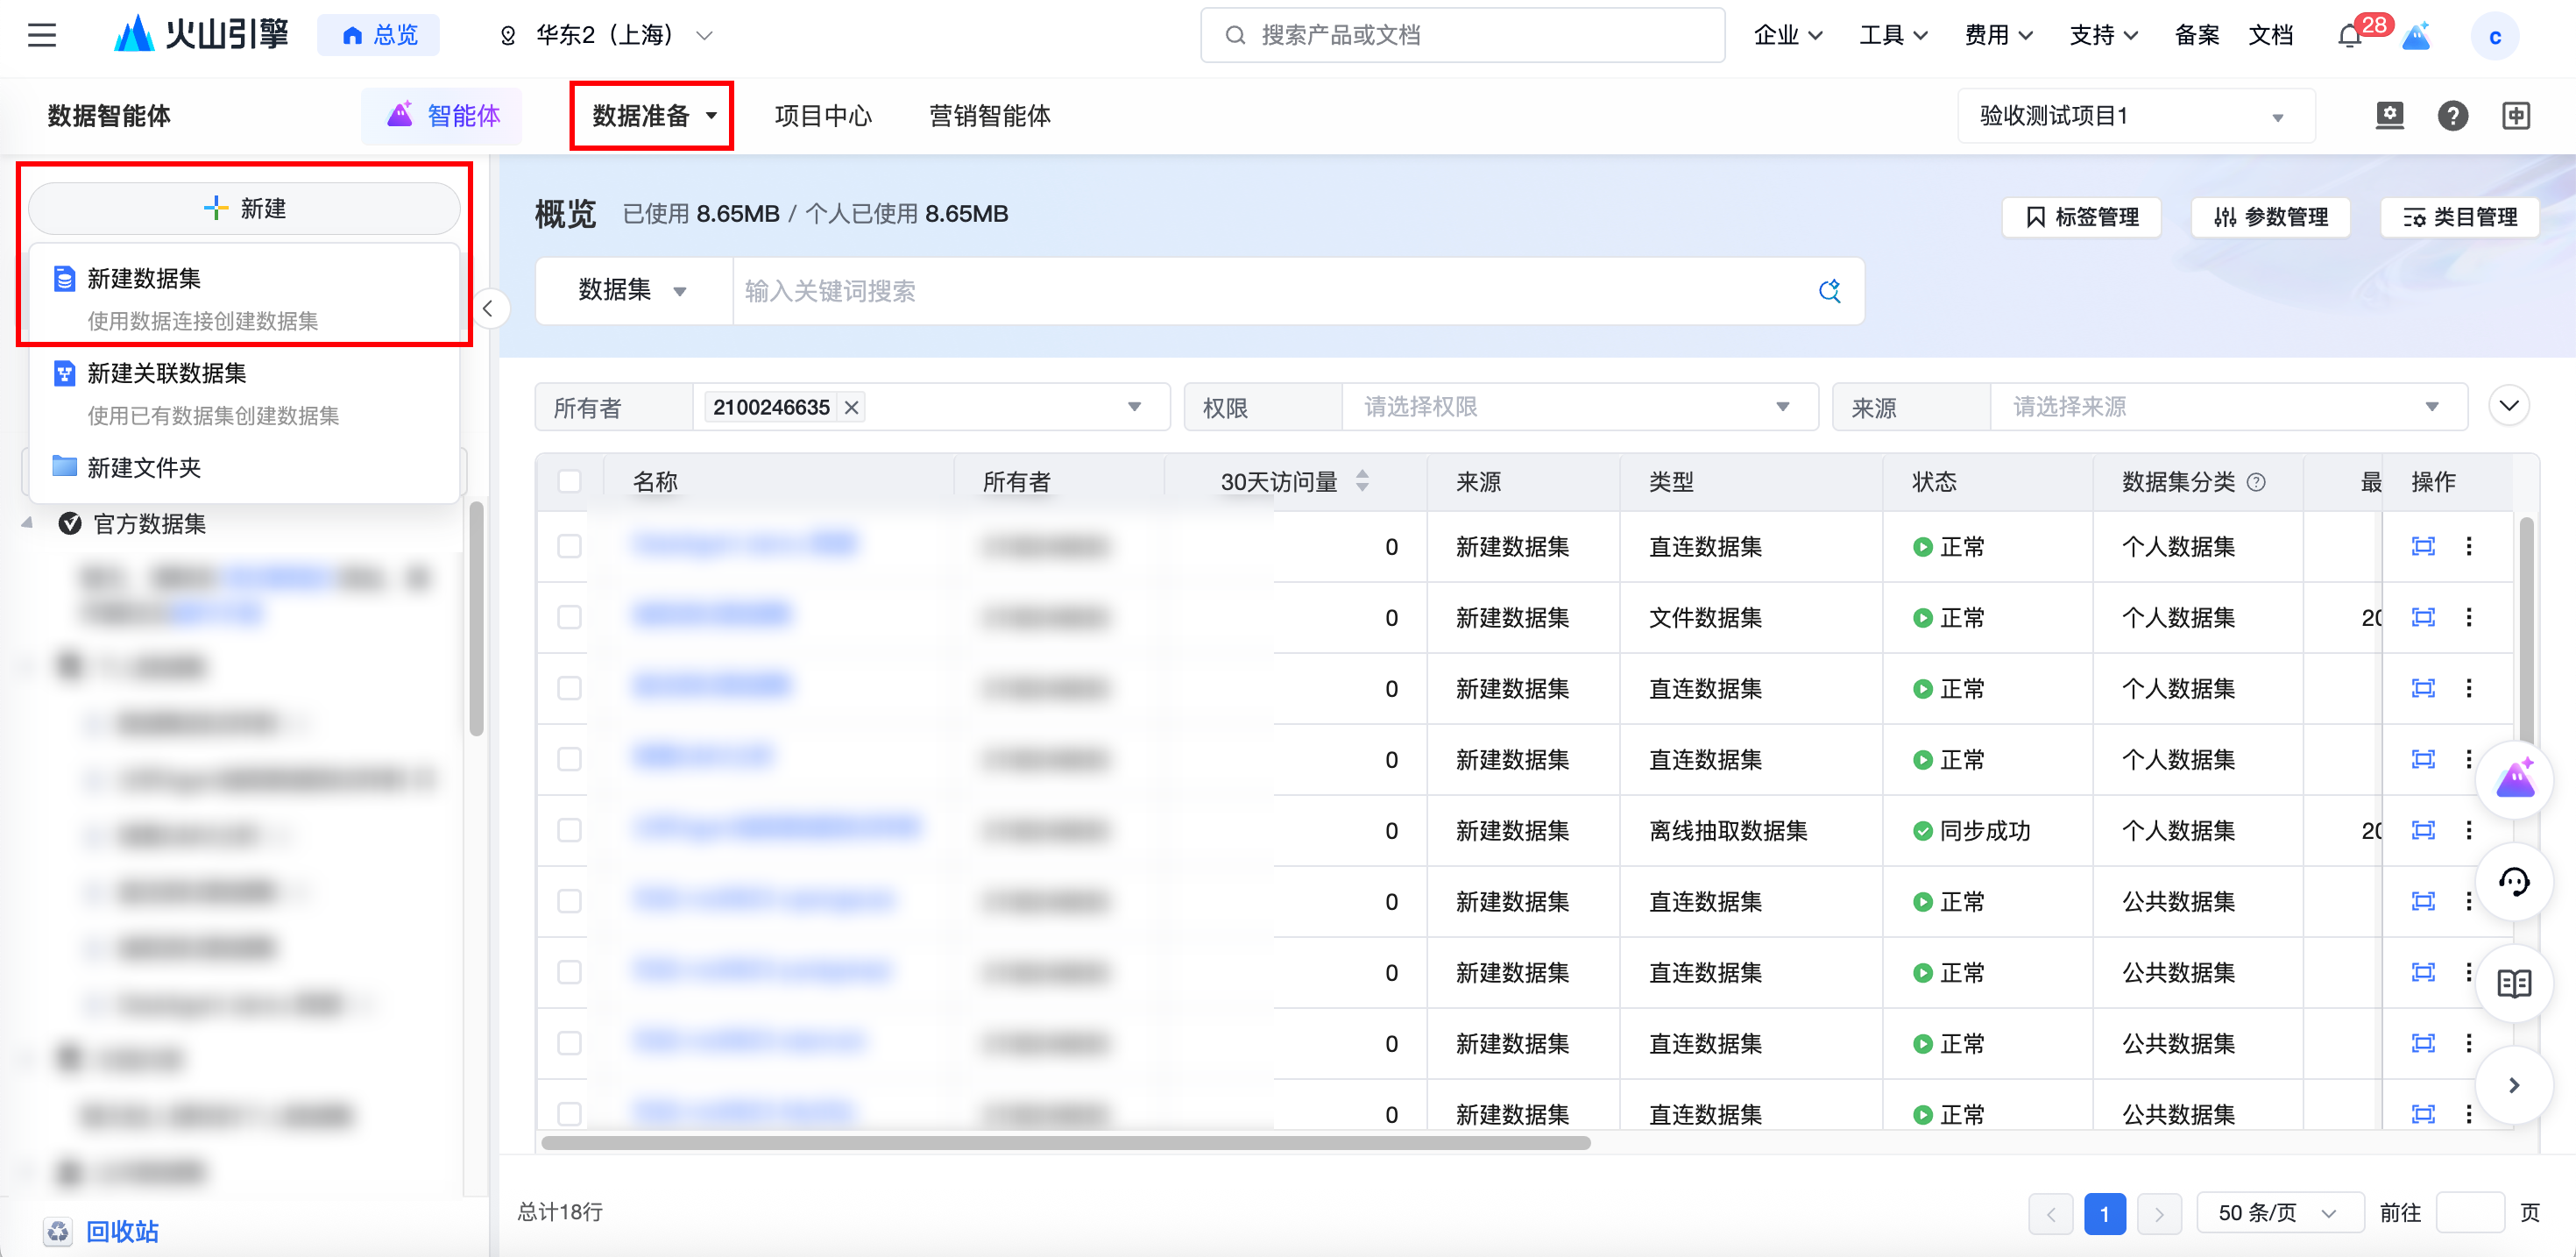This screenshot has width=2576, height=1257.
Task: Select 新建关联数据集 menu option
Action: click(167, 373)
